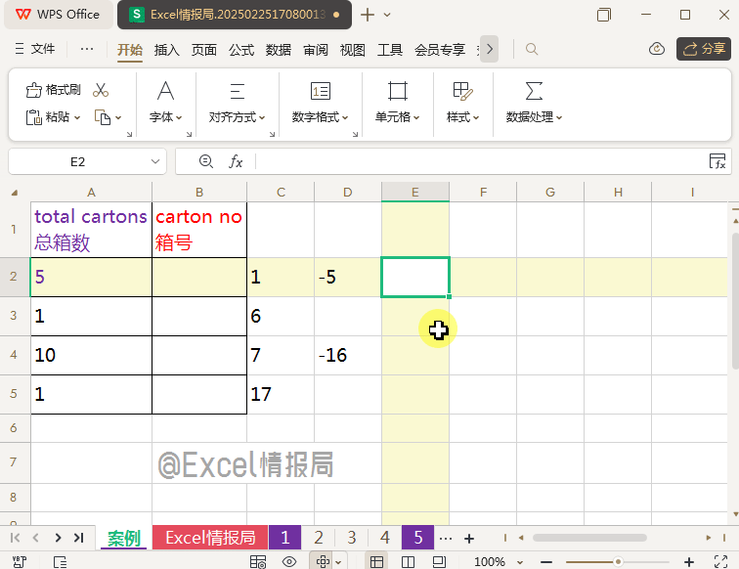Click cell D4 containing -16
The height and width of the screenshot is (569, 739).
[347, 355]
